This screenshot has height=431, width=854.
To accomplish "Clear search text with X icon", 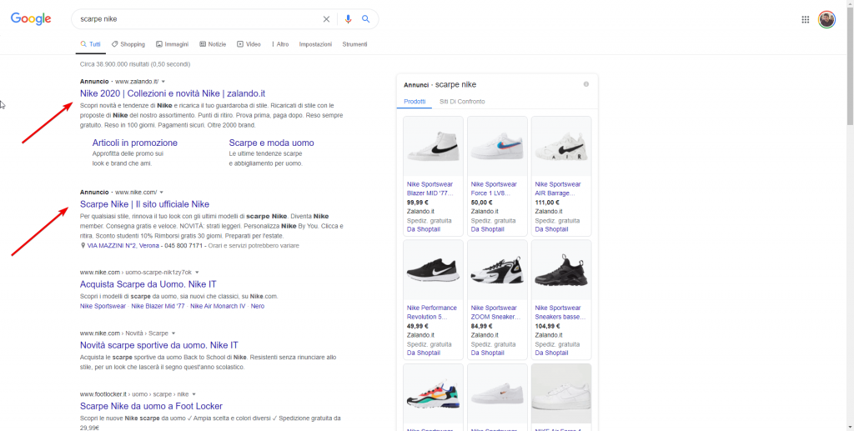I will (326, 19).
